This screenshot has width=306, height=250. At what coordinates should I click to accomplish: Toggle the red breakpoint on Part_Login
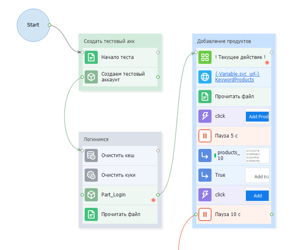click(153, 200)
